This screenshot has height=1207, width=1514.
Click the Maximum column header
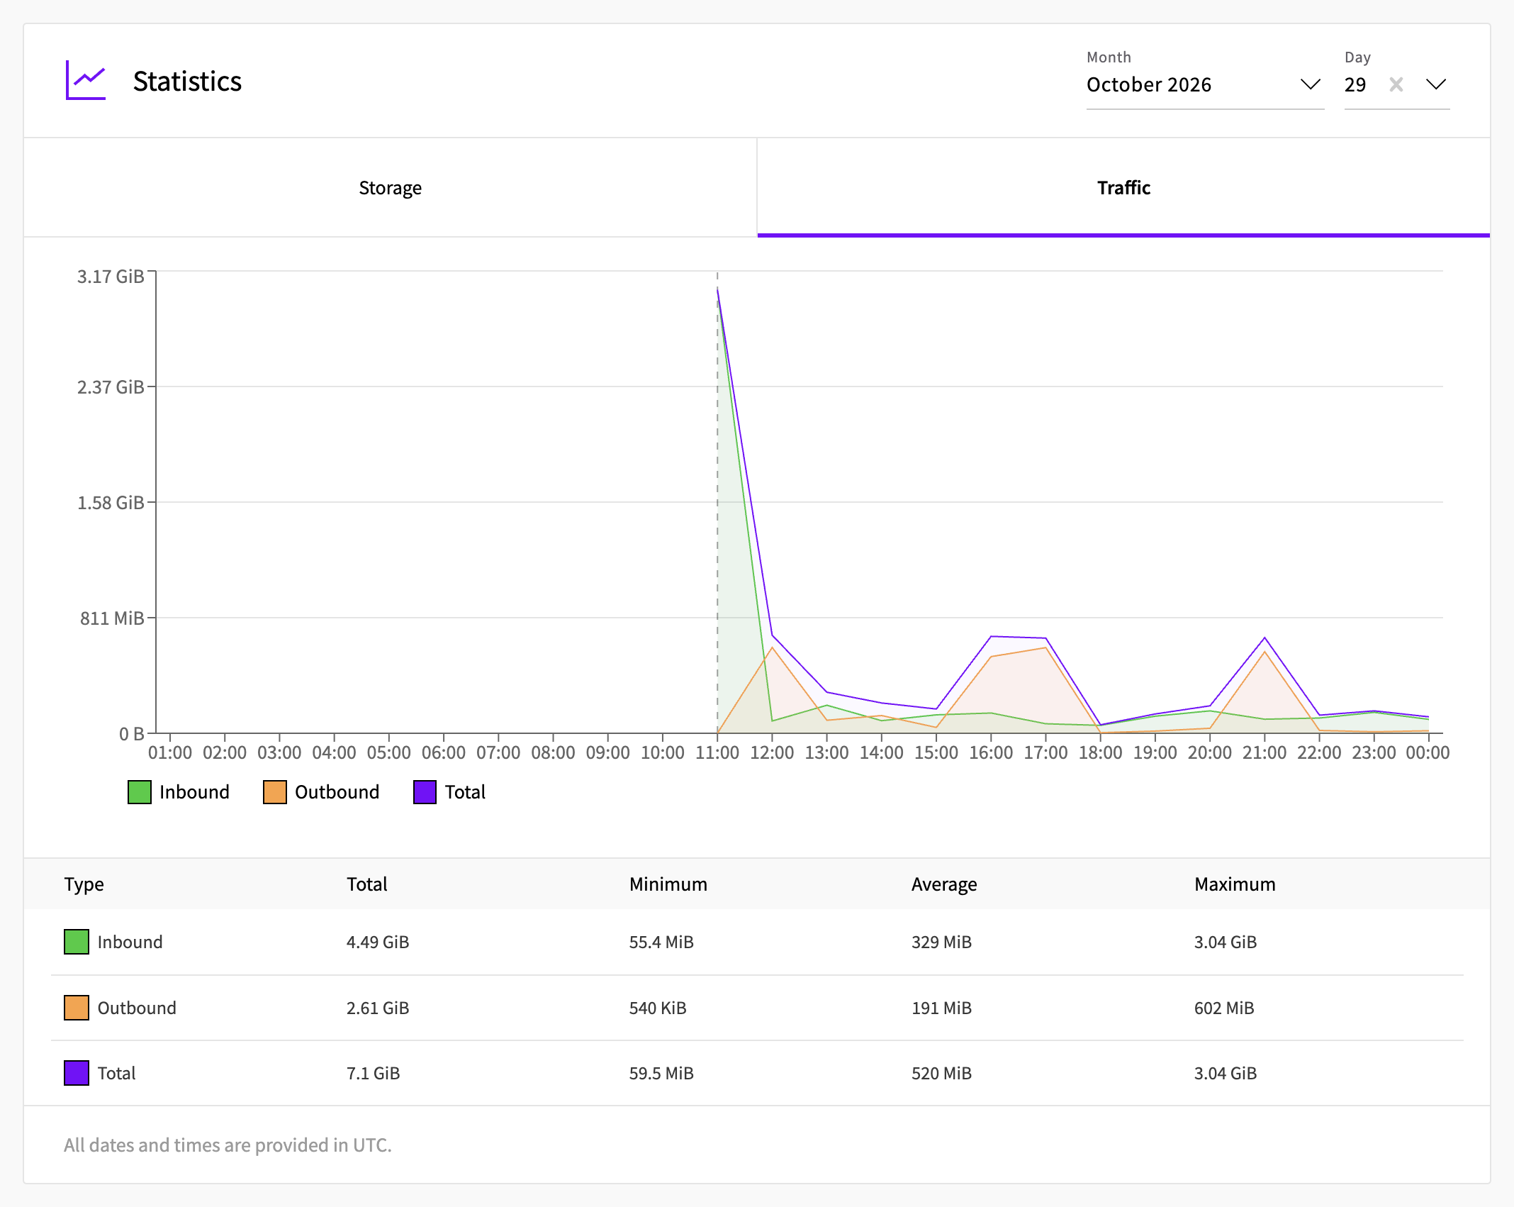[x=1235, y=884]
